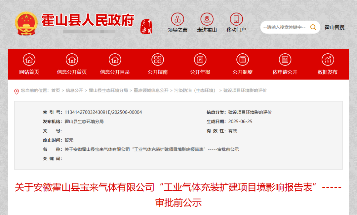
Task: Click the 依申请公开 form icon
Action: tap(285, 60)
